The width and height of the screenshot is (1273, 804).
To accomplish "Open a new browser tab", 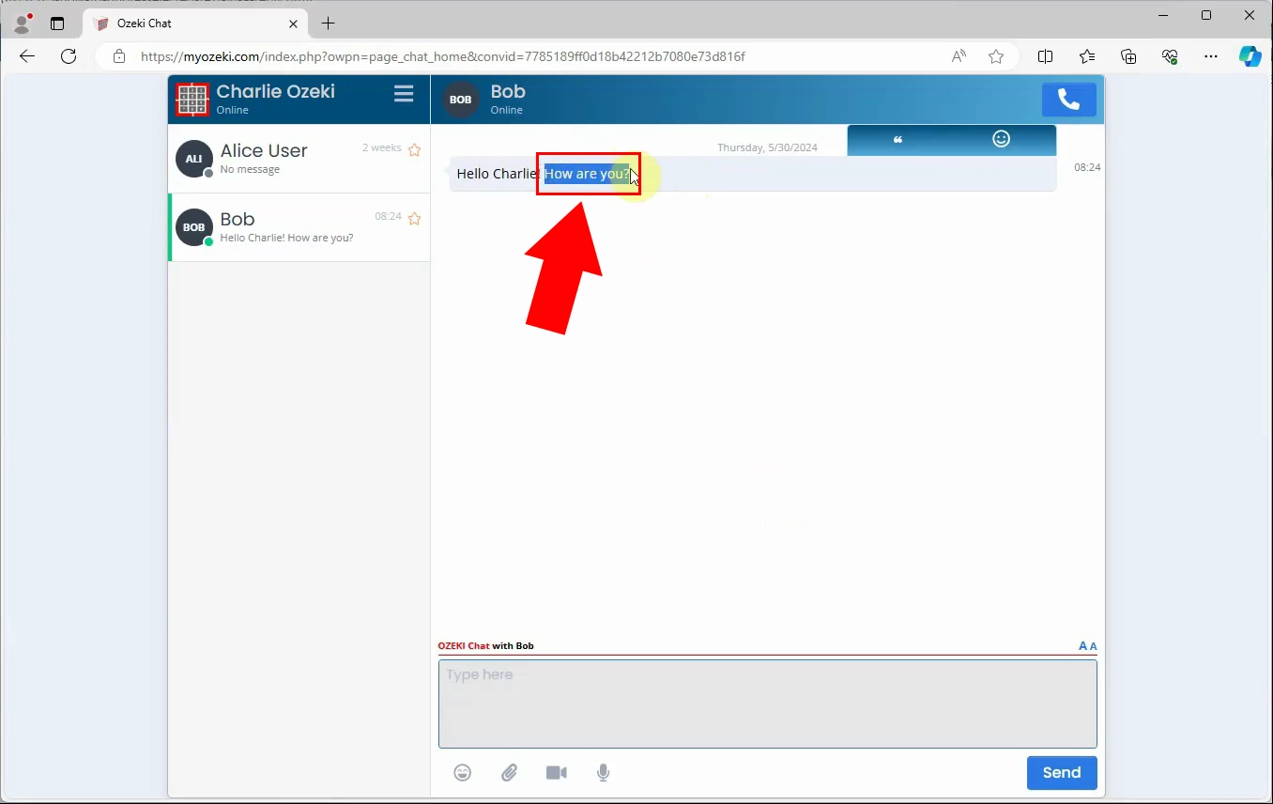I will [328, 23].
